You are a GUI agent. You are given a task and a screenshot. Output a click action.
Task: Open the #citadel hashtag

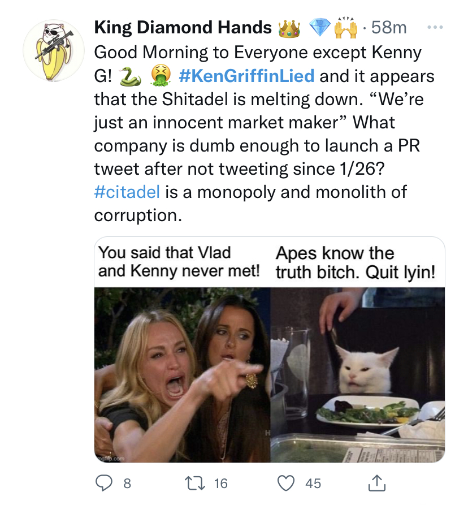point(127,192)
